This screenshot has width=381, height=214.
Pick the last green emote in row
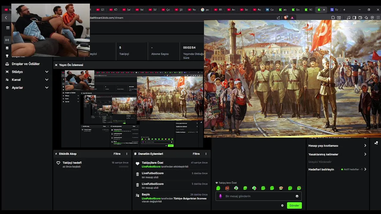pyautogui.click(x=299, y=188)
